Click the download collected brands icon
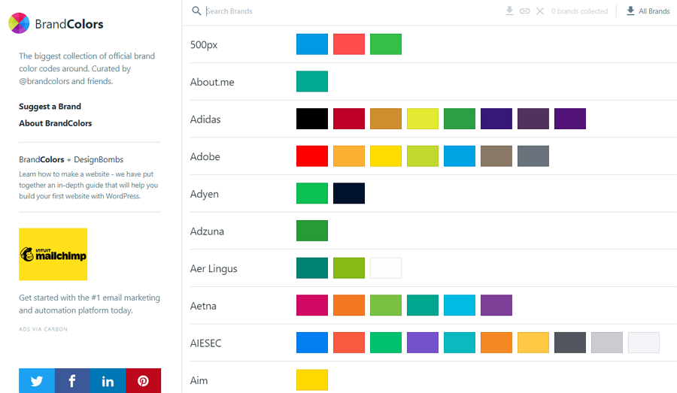This screenshot has width=677, height=393. (509, 11)
